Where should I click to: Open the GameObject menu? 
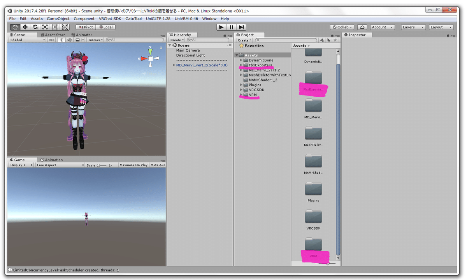(x=58, y=19)
